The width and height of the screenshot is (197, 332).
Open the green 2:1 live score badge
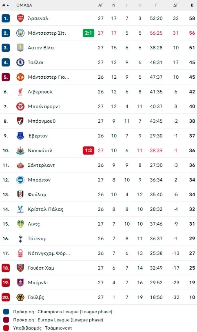[x=89, y=33]
